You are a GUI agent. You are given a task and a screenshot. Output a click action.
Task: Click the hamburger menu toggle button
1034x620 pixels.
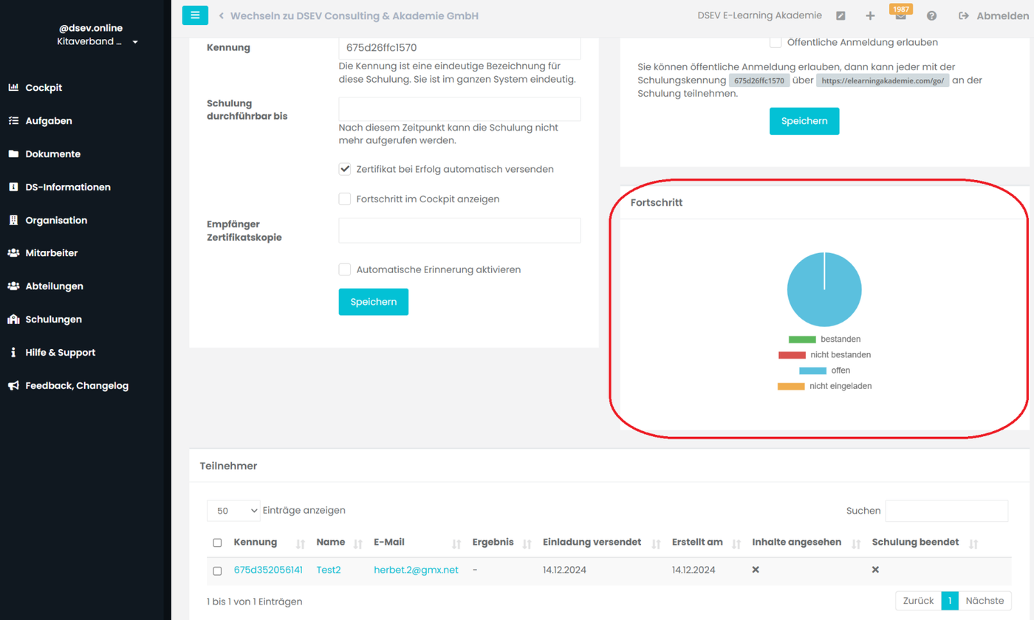coord(195,15)
